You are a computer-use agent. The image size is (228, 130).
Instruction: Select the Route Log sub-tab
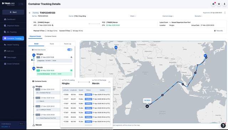(68, 44)
